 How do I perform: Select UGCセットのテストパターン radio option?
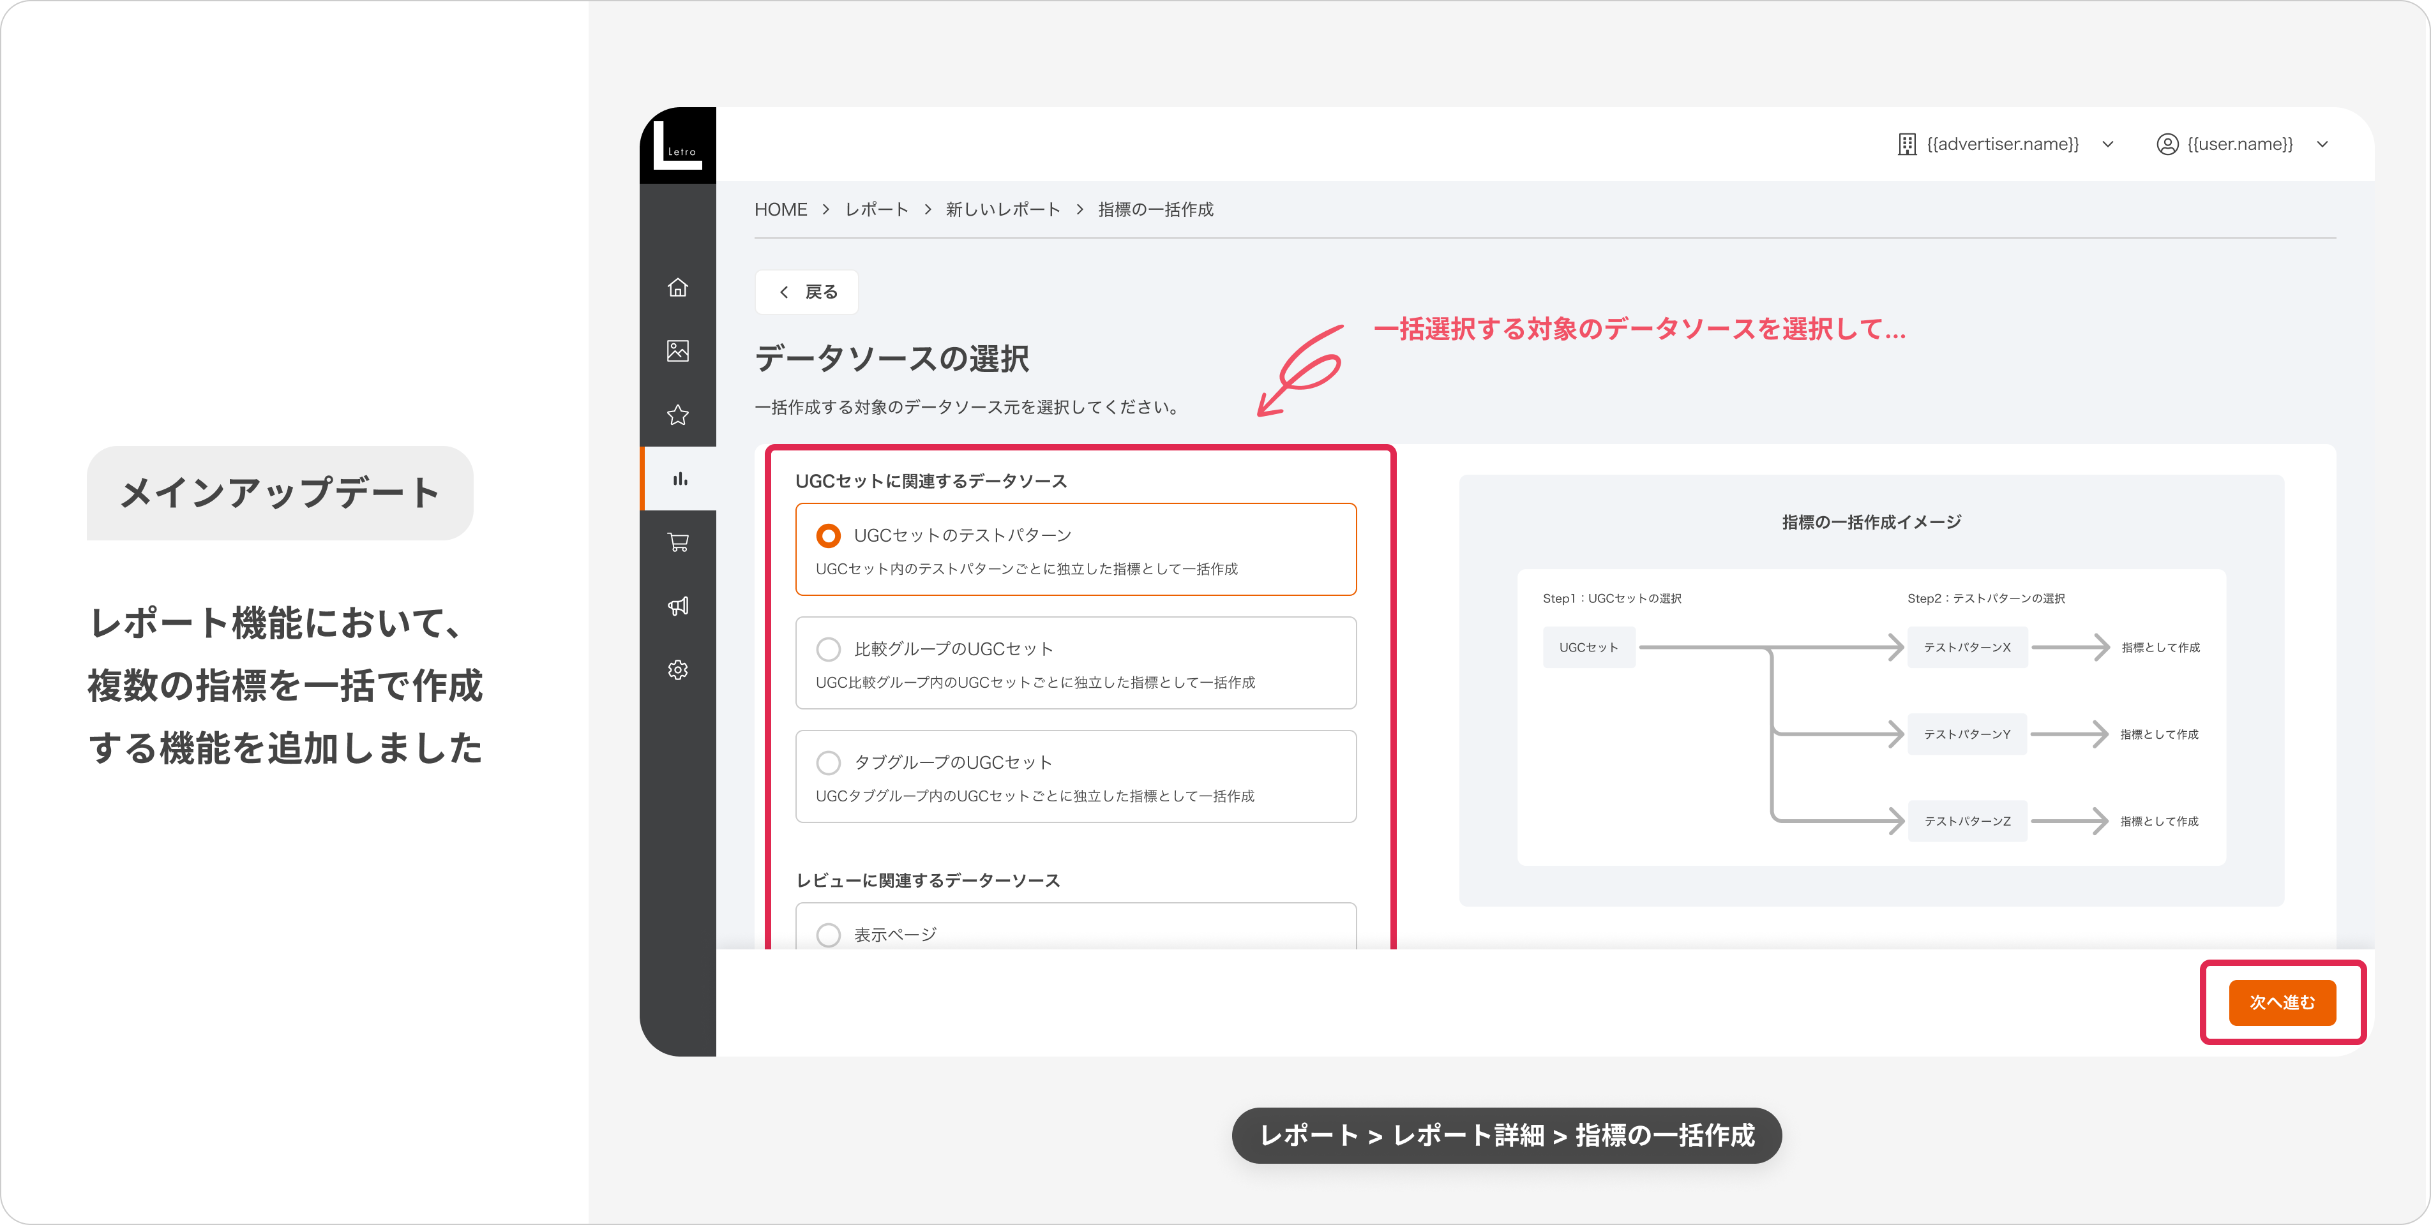(829, 536)
